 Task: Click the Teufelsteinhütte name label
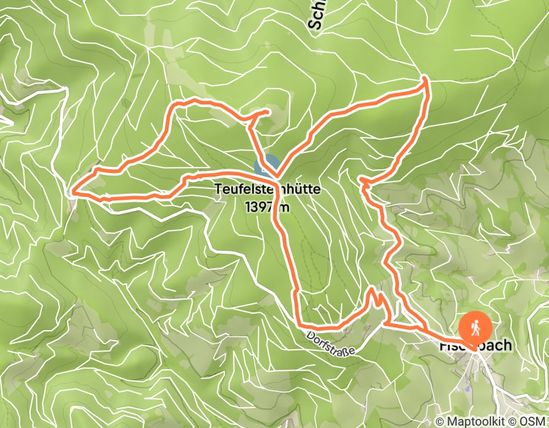268,189
